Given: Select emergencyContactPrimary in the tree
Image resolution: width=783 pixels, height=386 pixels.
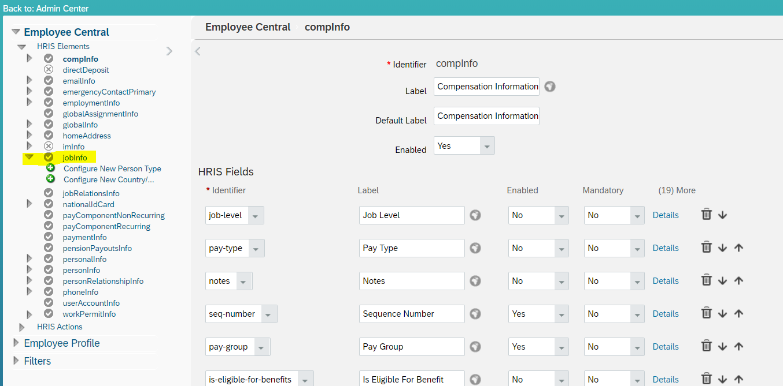Looking at the screenshot, I should 109,92.
